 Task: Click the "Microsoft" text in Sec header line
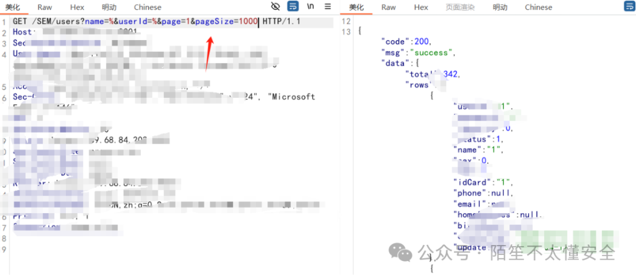pos(291,97)
